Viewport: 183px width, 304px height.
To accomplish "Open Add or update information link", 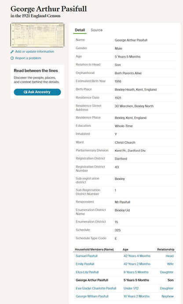I will (x=34, y=51).
